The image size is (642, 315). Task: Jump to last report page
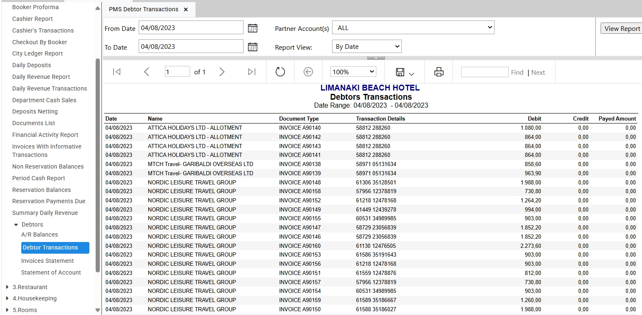[251, 72]
